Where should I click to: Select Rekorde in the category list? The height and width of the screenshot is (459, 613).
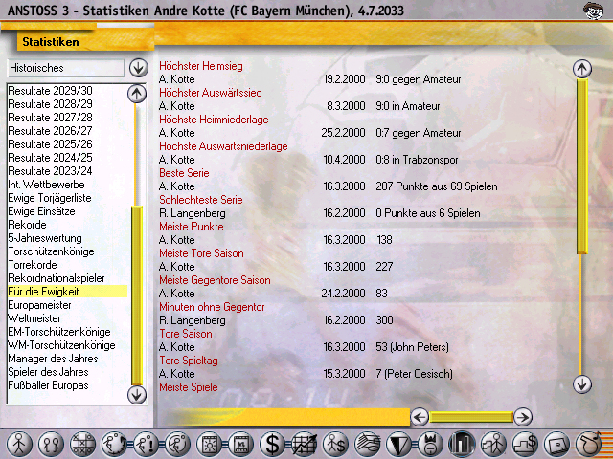tap(27, 225)
